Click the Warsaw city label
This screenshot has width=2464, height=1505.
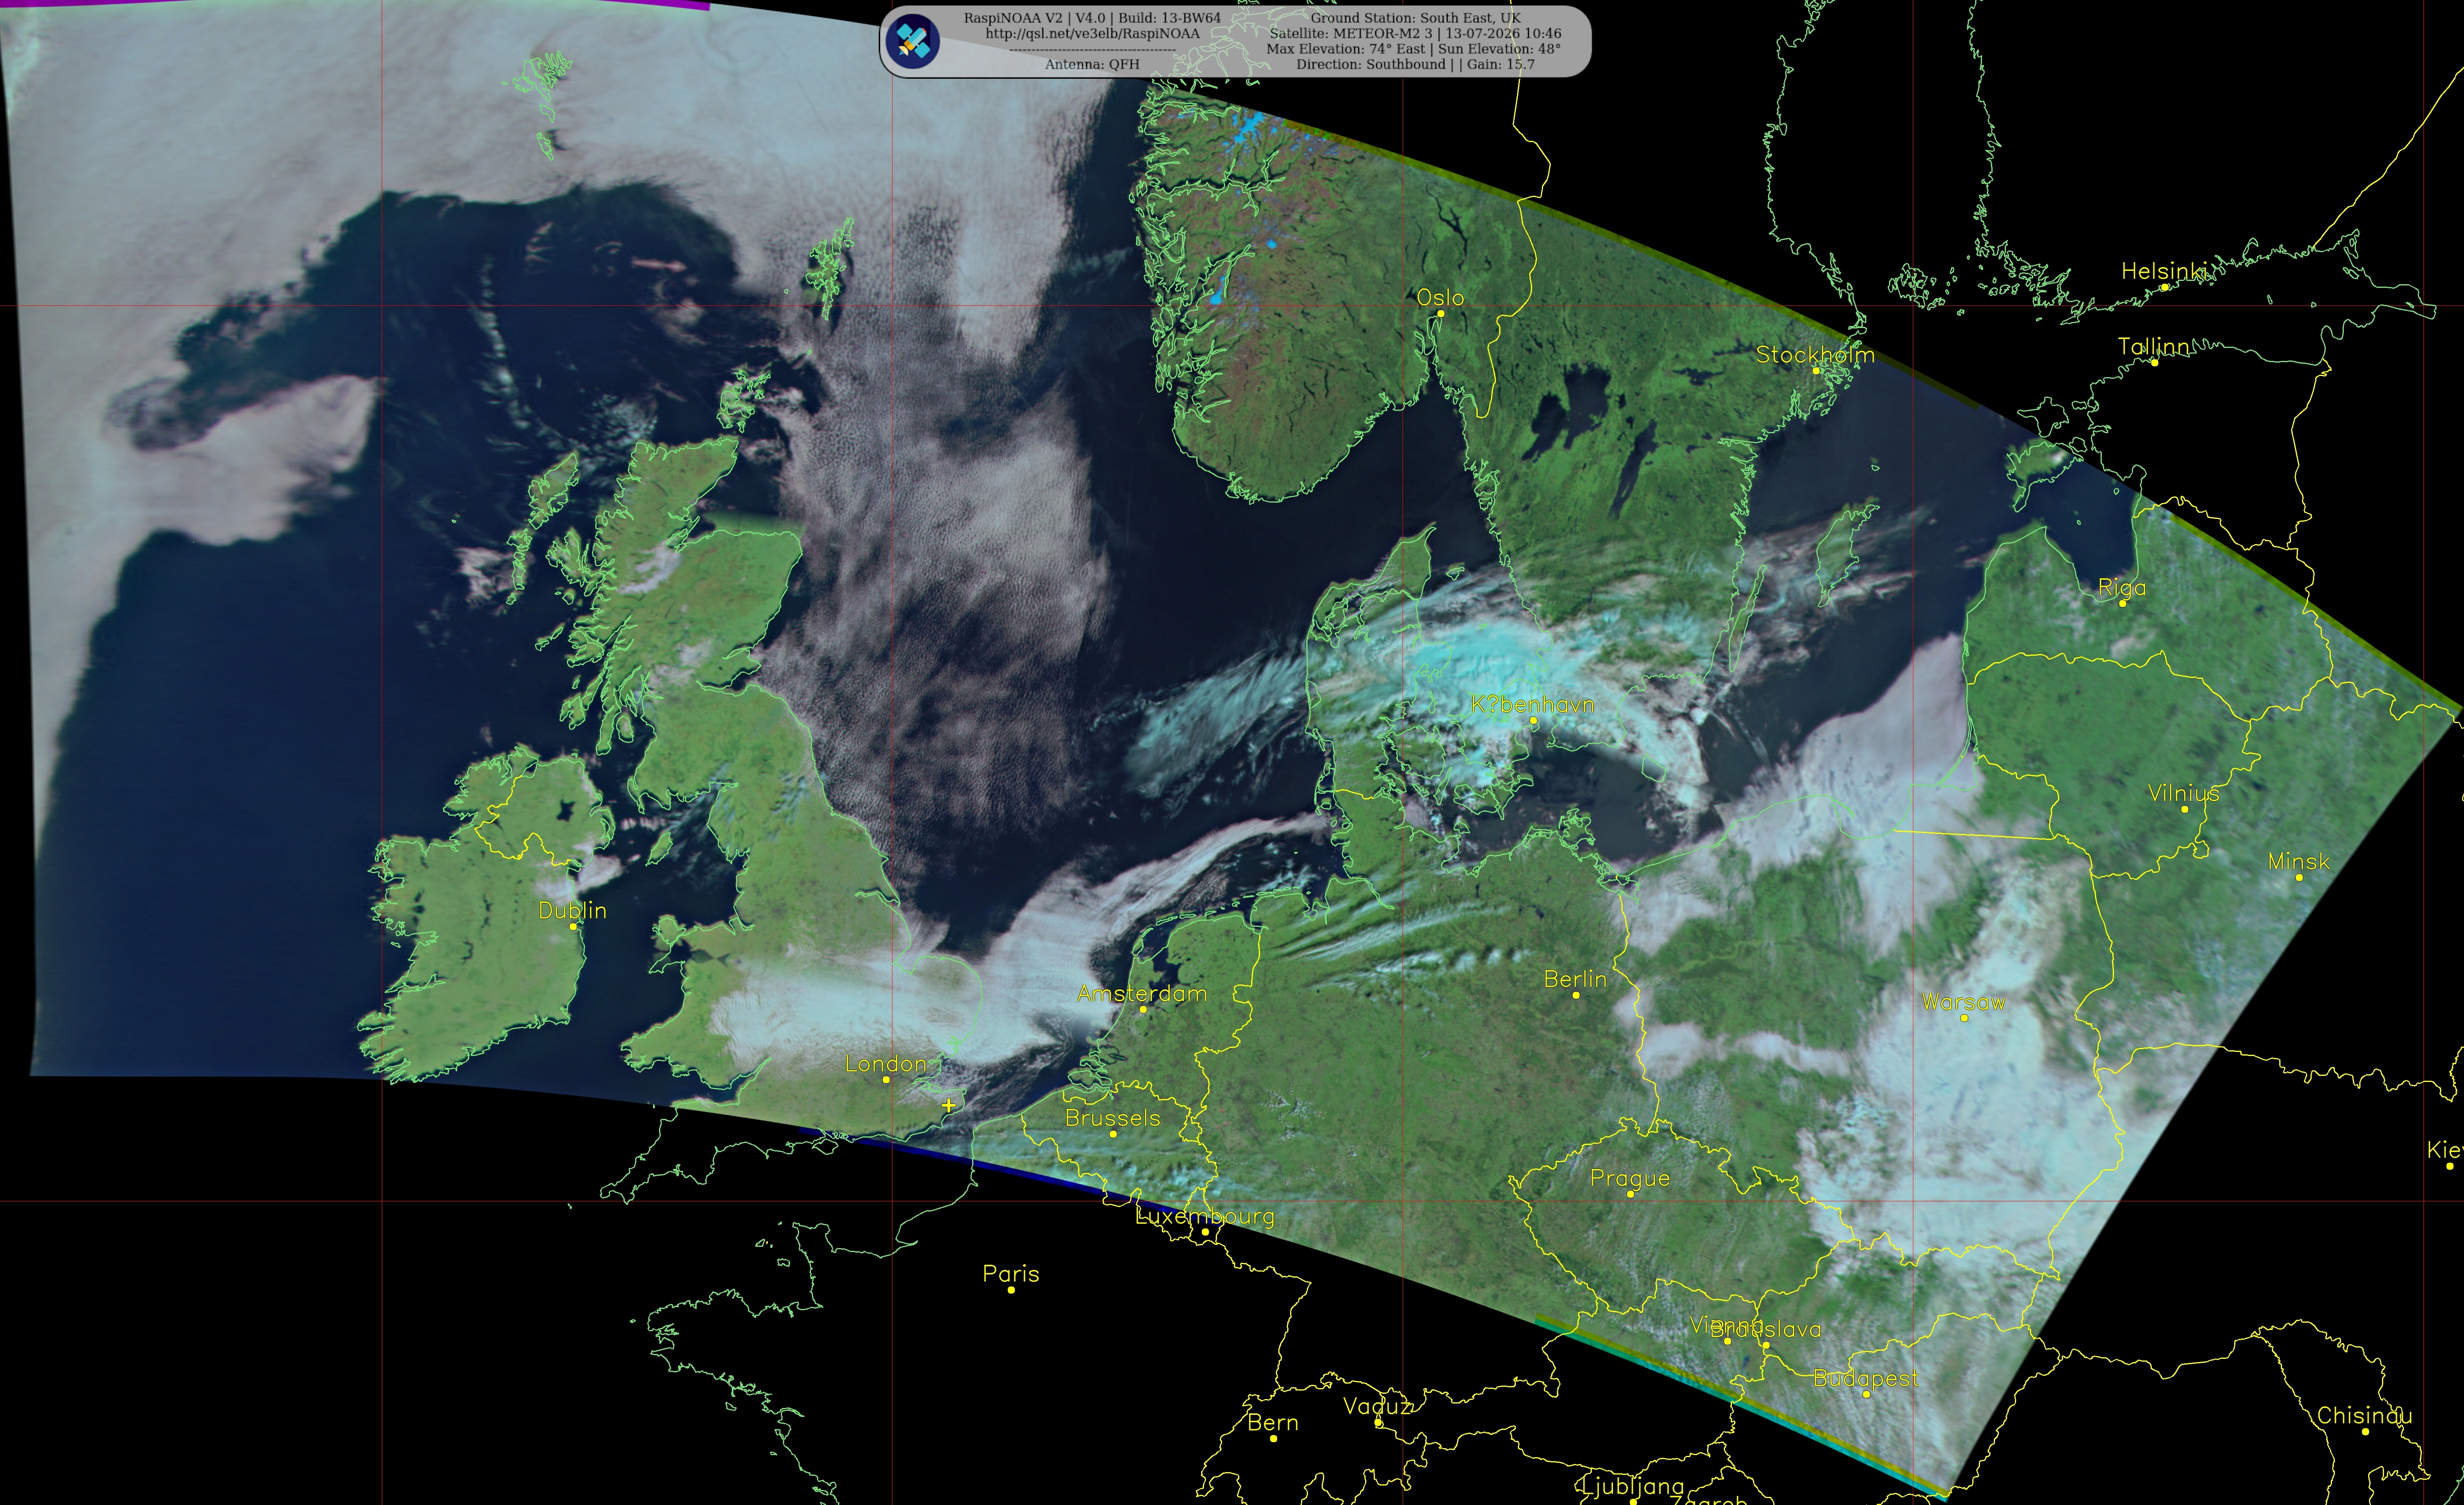click(x=1963, y=1002)
